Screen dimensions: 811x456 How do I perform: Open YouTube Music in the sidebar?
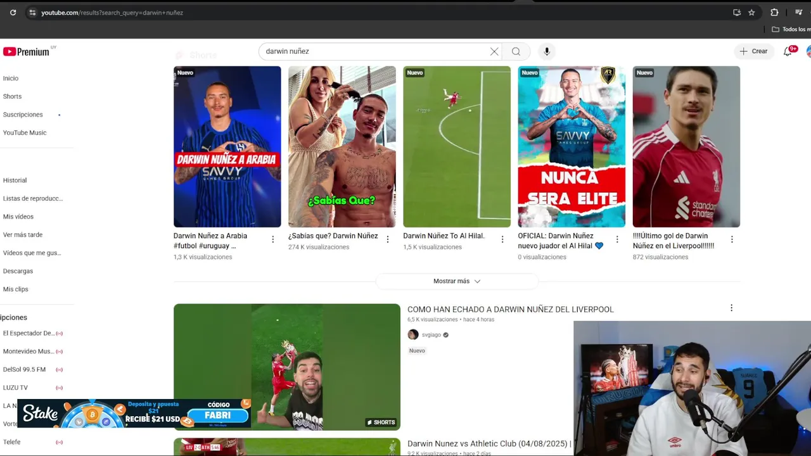coord(25,132)
